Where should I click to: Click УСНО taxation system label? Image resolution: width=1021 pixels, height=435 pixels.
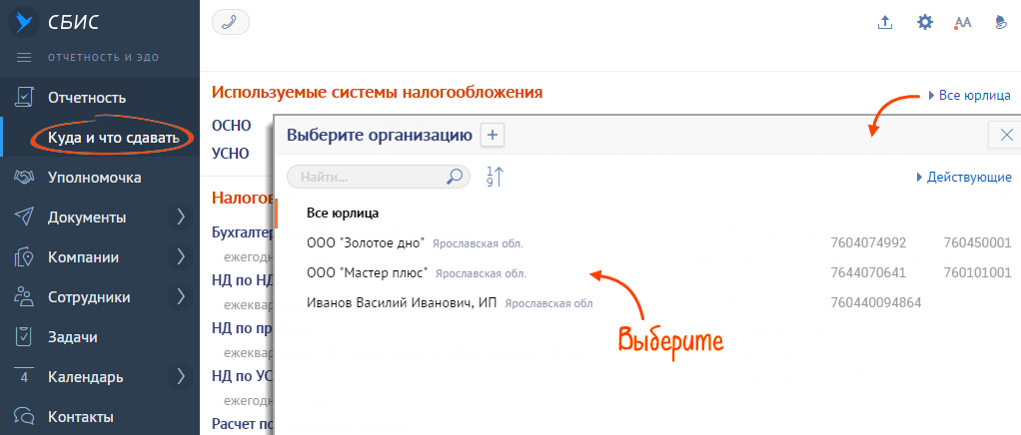point(231,154)
